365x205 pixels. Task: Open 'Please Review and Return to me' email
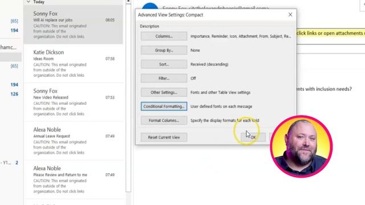74,179
